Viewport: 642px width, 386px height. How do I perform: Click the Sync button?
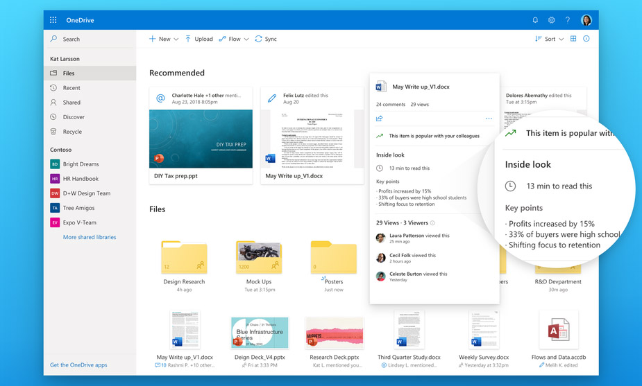coord(266,40)
